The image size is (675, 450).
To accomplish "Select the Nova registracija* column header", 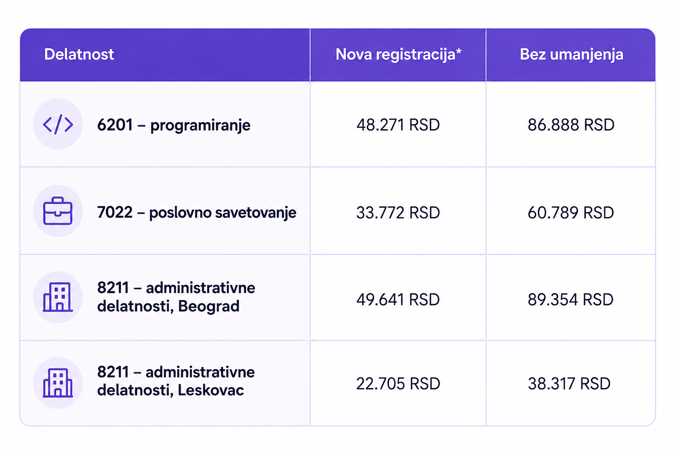I will click(x=398, y=54).
